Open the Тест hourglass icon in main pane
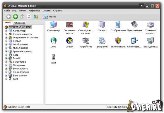 53,57
